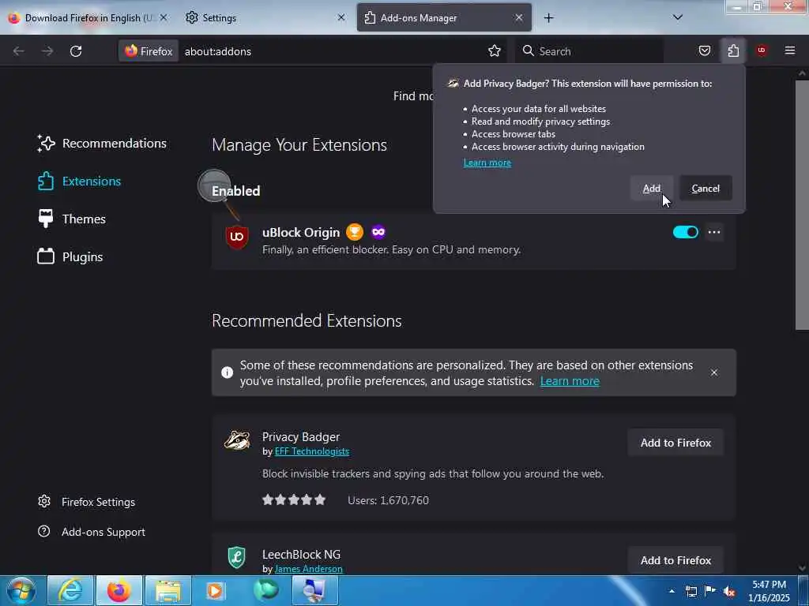809x606 pixels.
Task: Click the network tray icon
Action: [x=691, y=592]
